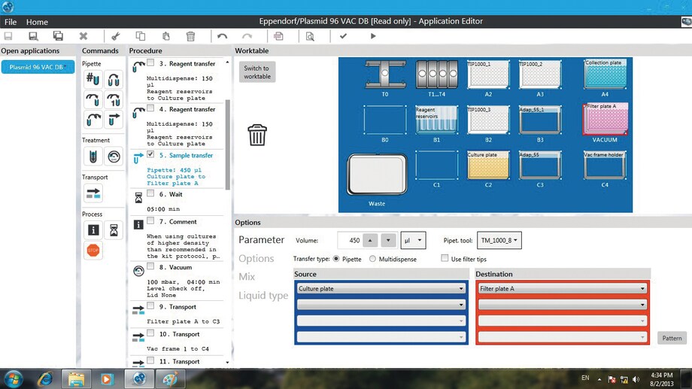
Task: Click the X close application icon
Action: pos(83,36)
